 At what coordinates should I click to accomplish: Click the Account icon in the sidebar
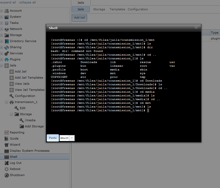[x=6, y=11]
